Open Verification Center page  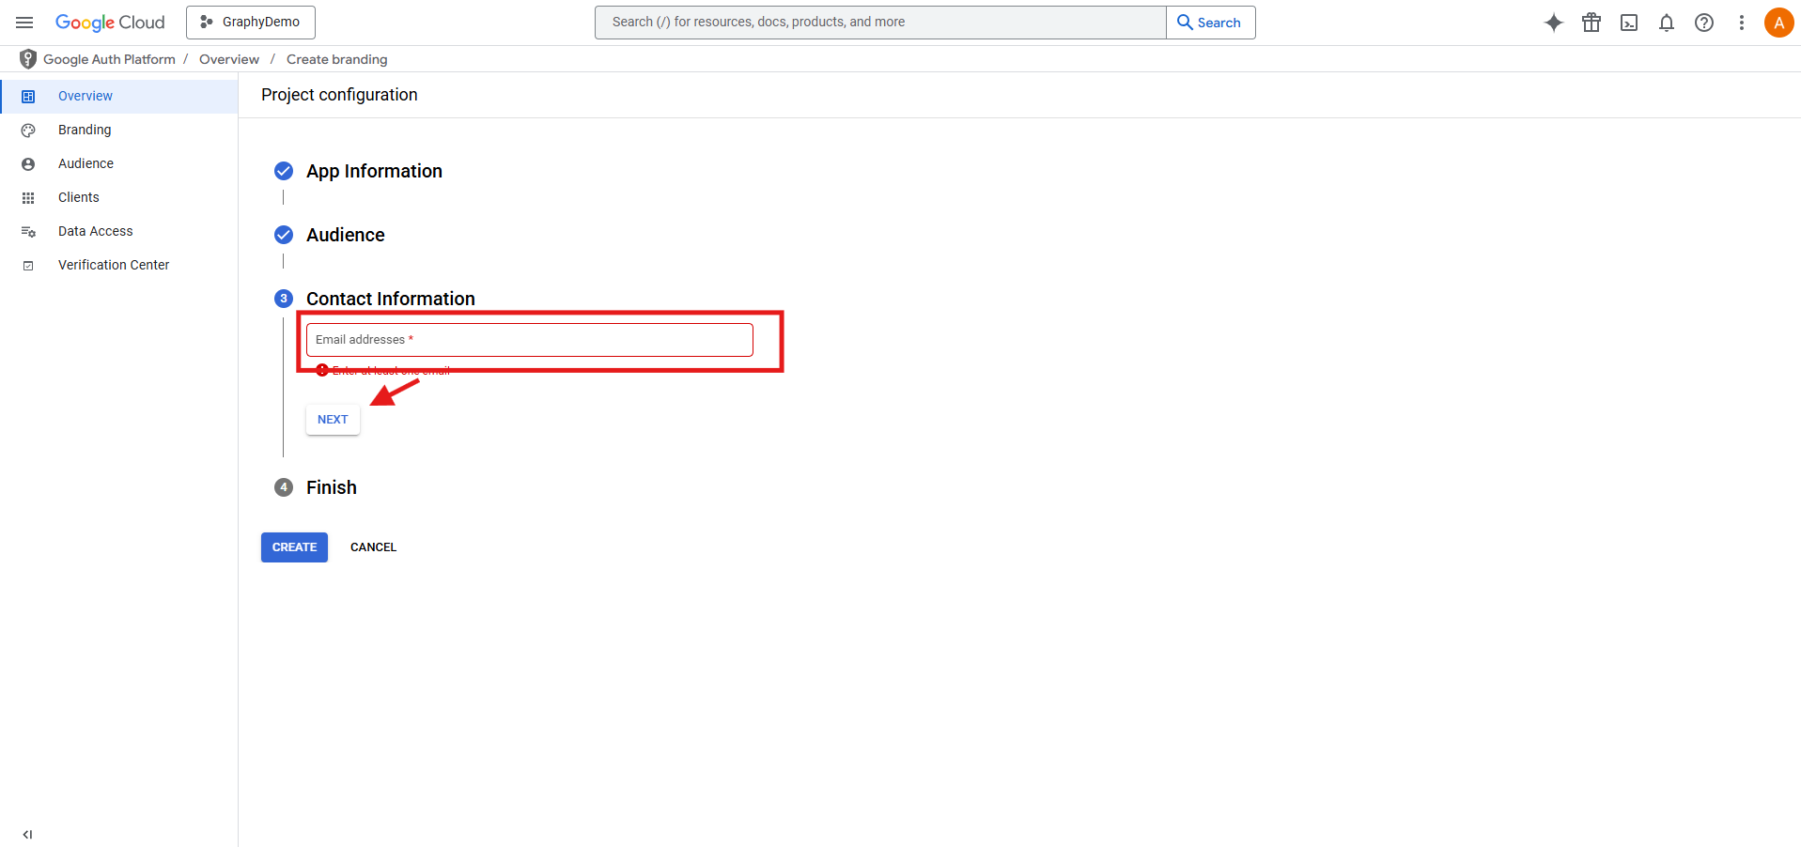pyautogui.click(x=113, y=265)
